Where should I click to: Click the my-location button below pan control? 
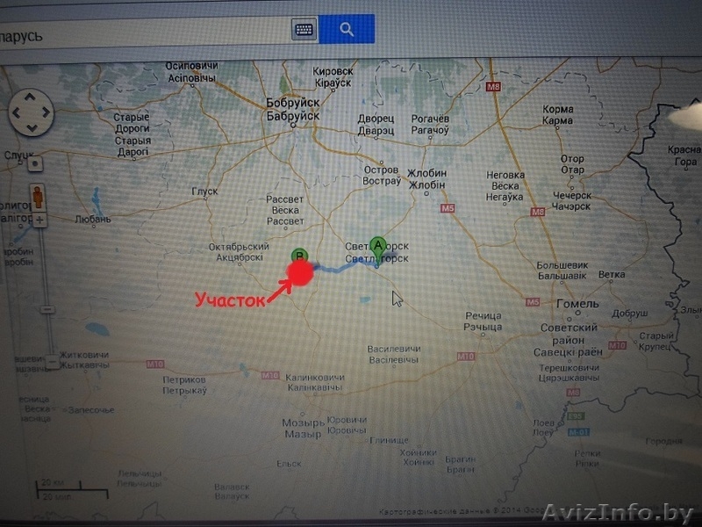point(35,163)
